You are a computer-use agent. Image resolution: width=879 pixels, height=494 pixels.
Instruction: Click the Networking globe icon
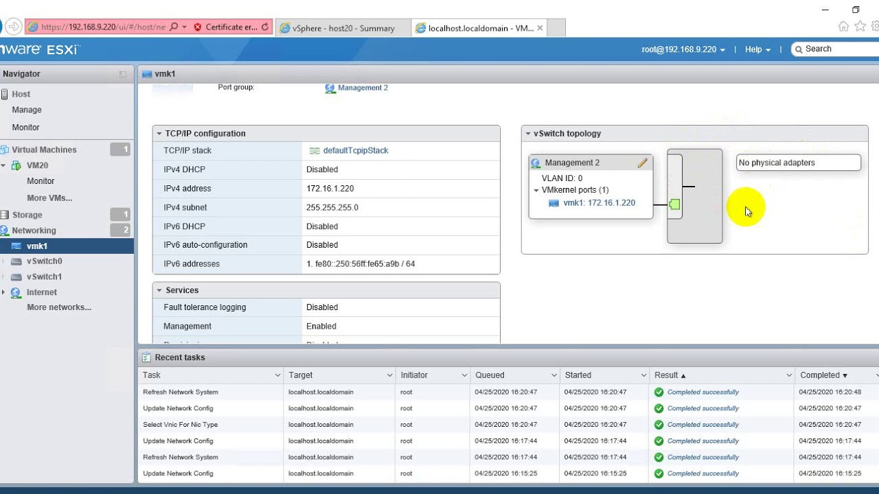pyautogui.click(x=5, y=231)
